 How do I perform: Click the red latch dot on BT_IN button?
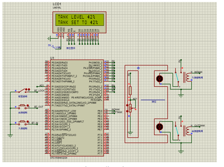click(28, 121)
